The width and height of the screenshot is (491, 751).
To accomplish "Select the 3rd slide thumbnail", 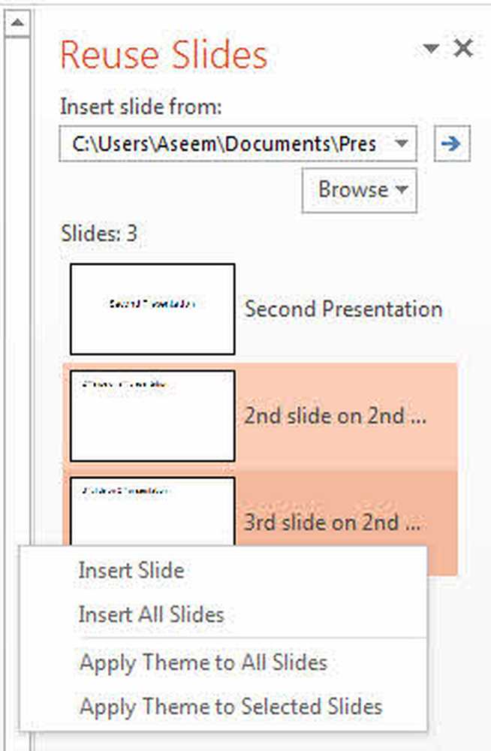I will coord(152,511).
